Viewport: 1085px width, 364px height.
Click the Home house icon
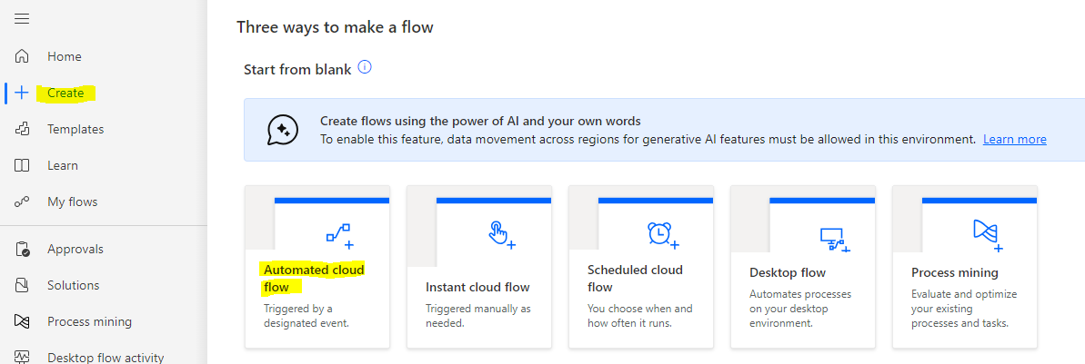(x=22, y=56)
